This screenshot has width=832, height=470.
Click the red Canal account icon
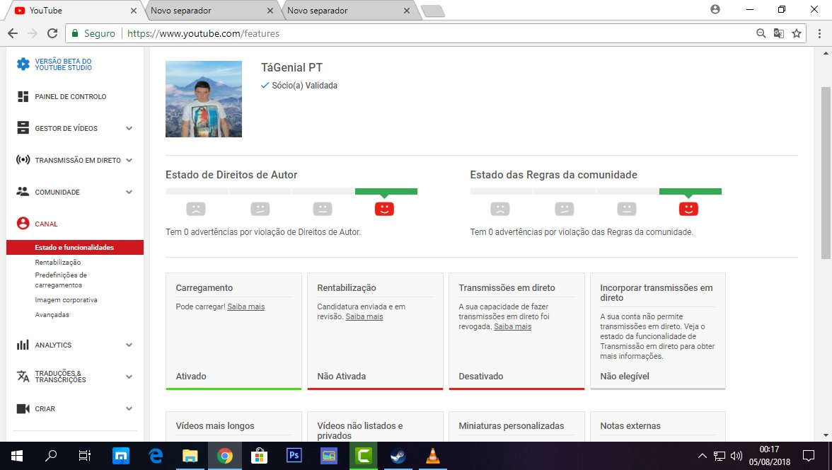pyautogui.click(x=23, y=224)
